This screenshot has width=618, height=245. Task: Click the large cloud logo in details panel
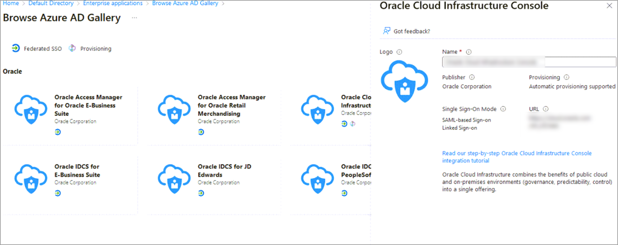404,81
